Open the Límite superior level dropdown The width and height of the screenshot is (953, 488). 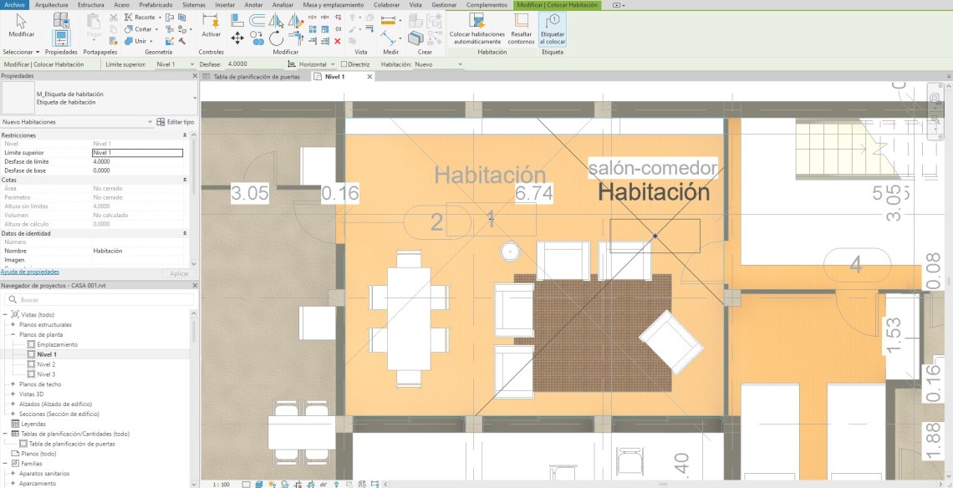176,64
